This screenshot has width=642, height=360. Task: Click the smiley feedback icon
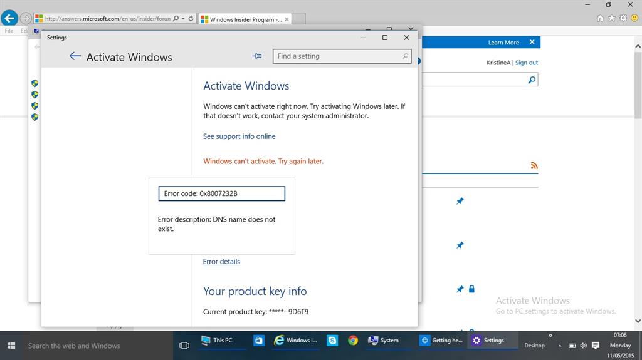click(634, 18)
